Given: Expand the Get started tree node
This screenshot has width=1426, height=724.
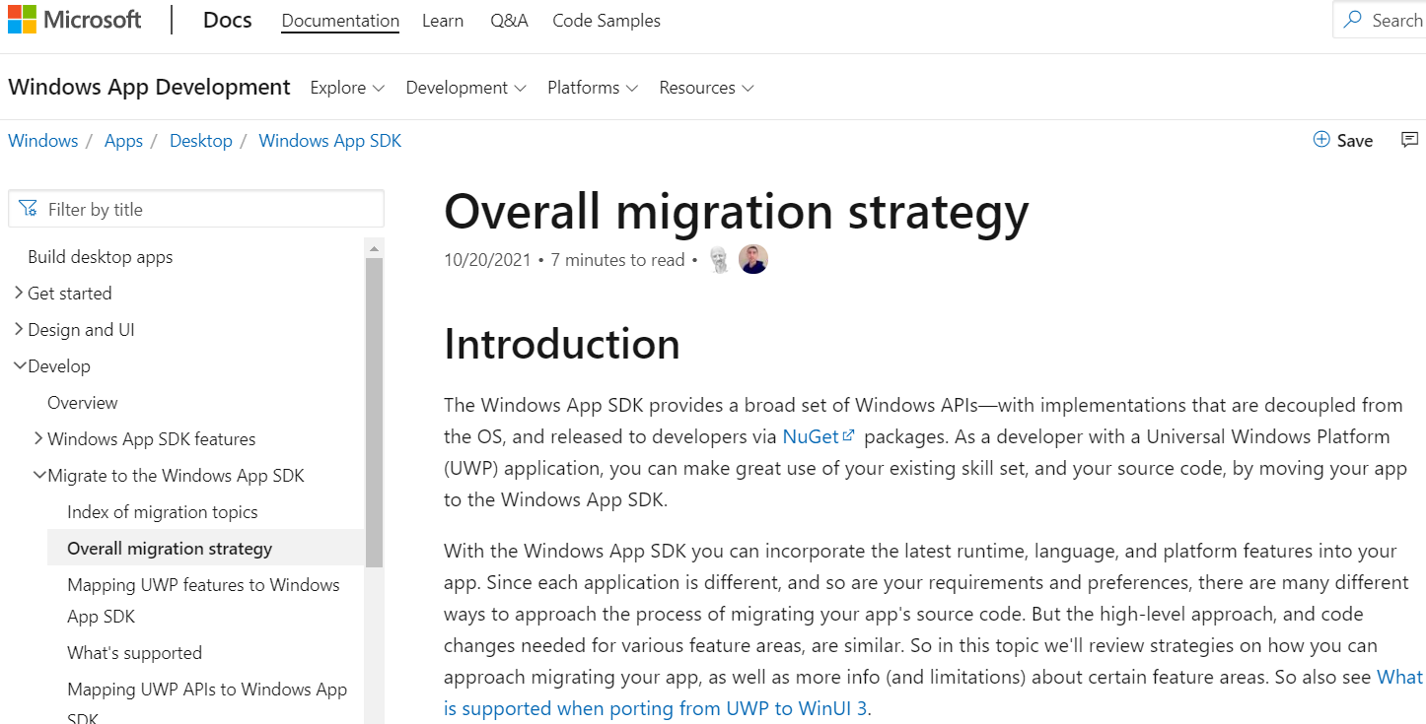Looking at the screenshot, I should pos(19,293).
